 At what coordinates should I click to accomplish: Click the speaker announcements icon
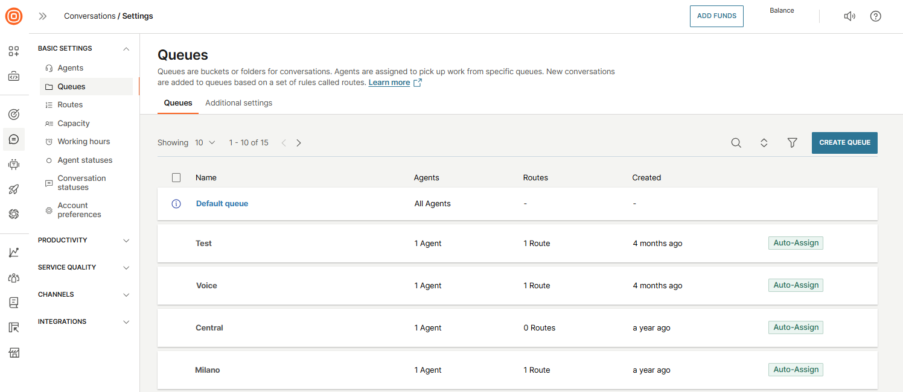[849, 16]
